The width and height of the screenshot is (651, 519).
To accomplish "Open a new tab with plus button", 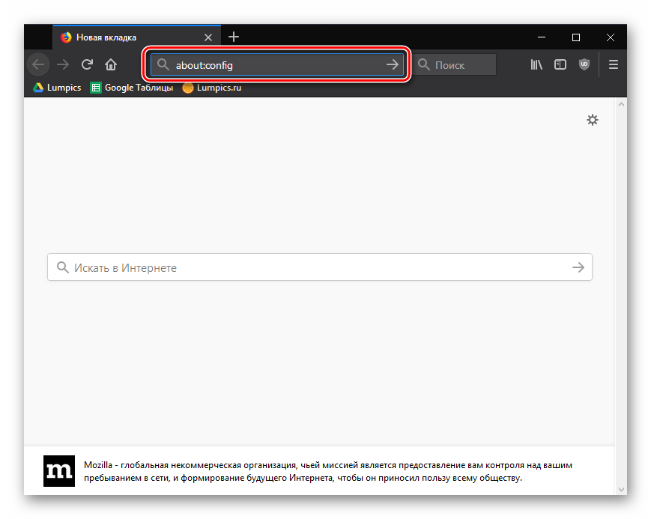I will pyautogui.click(x=234, y=37).
